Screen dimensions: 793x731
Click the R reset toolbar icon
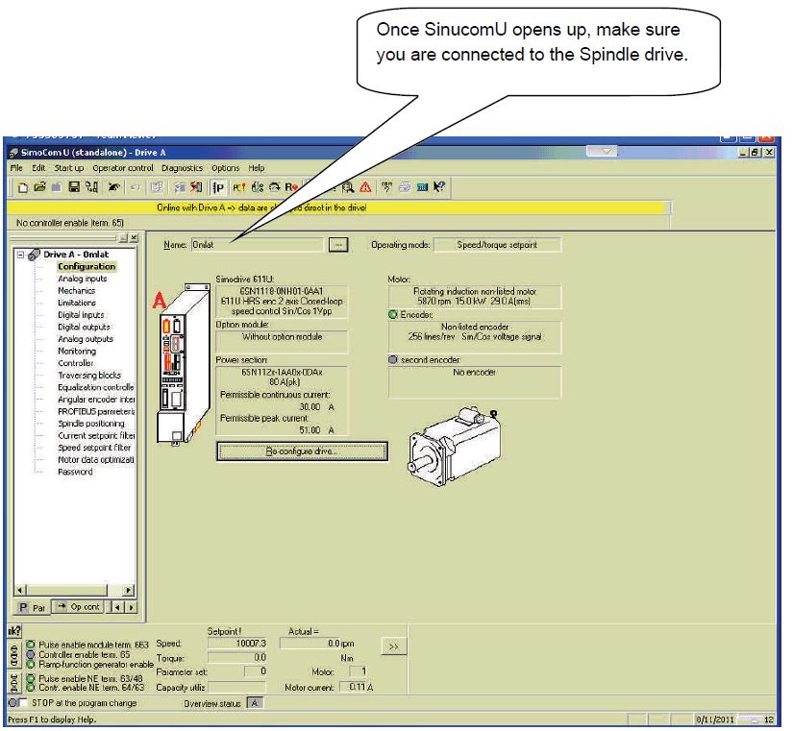point(290,188)
